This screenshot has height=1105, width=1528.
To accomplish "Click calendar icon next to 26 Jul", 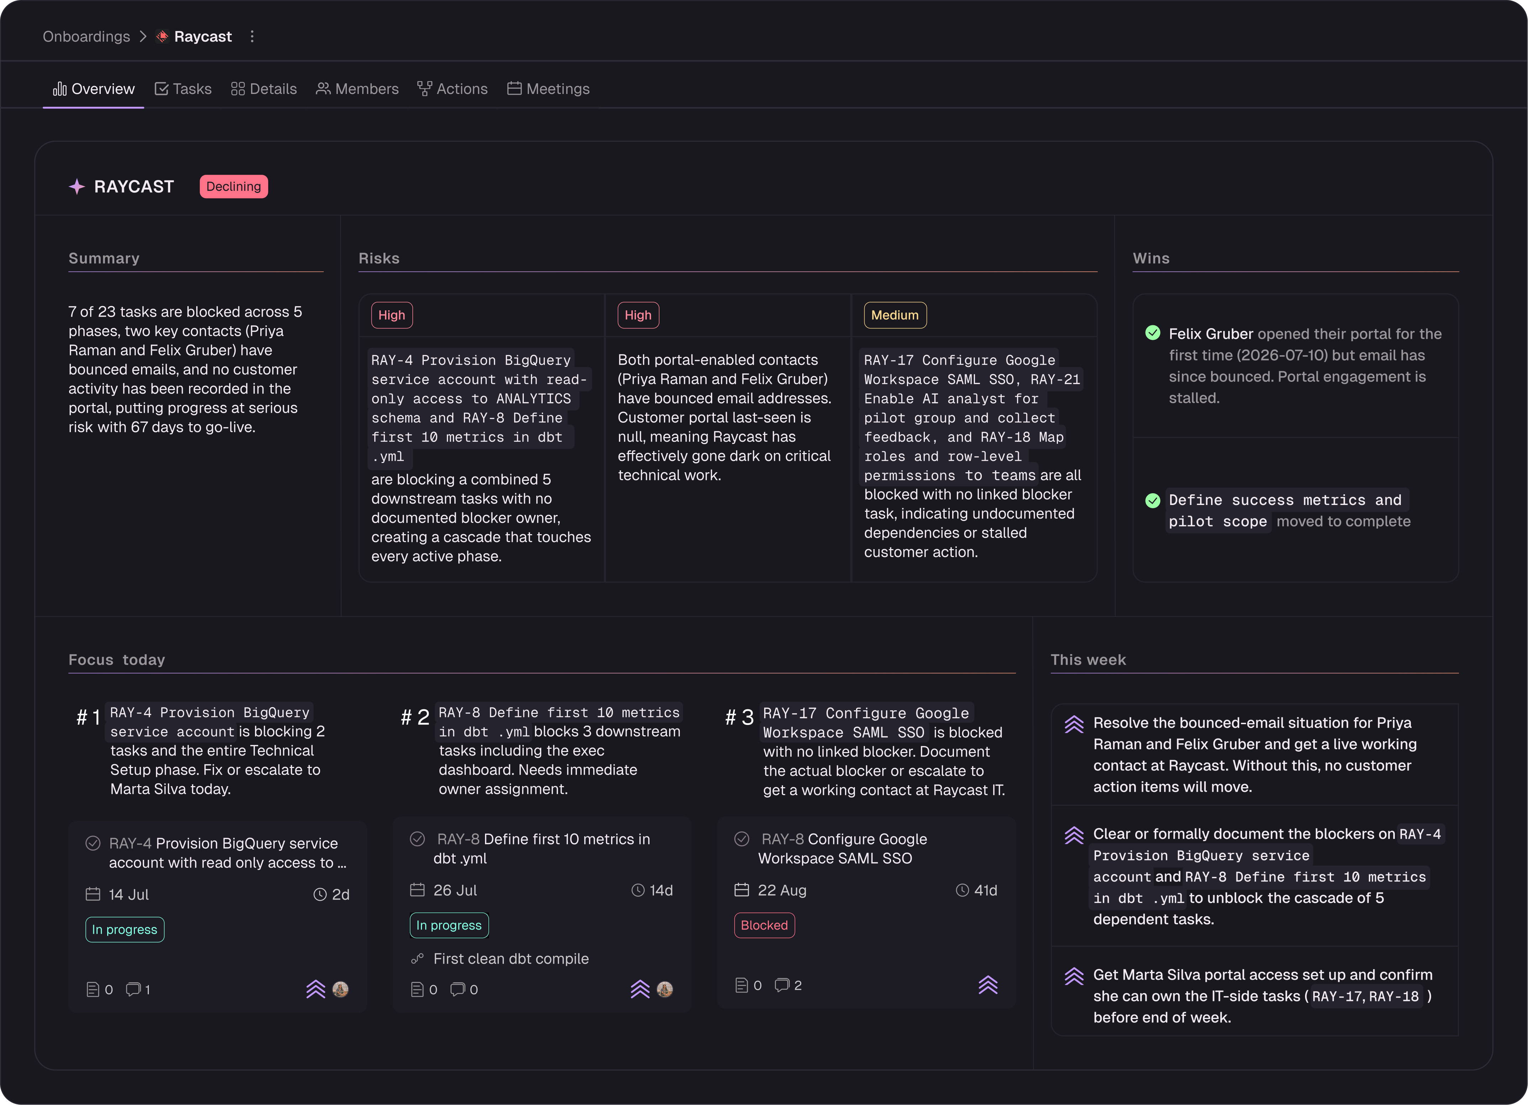I will (x=418, y=890).
